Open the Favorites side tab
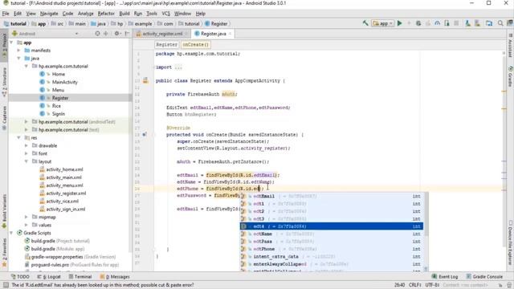Viewport: 514px width, 289px height. (4, 253)
